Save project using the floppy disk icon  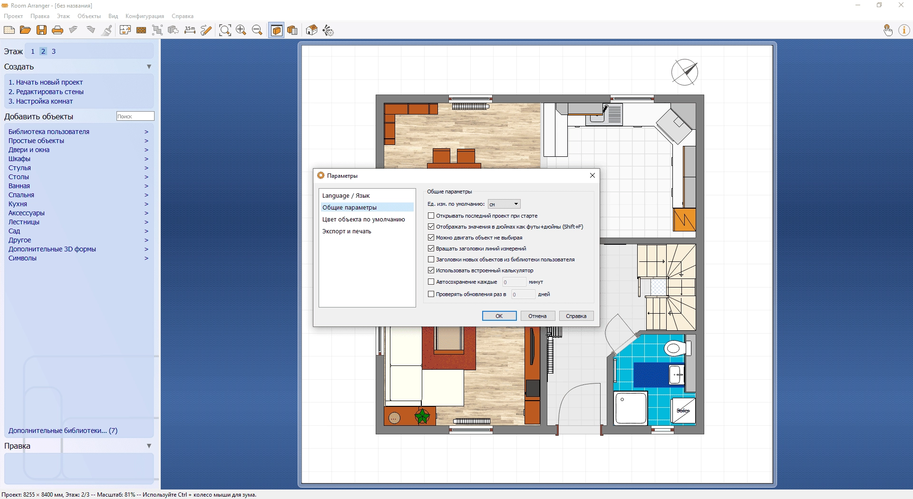pyautogui.click(x=41, y=30)
